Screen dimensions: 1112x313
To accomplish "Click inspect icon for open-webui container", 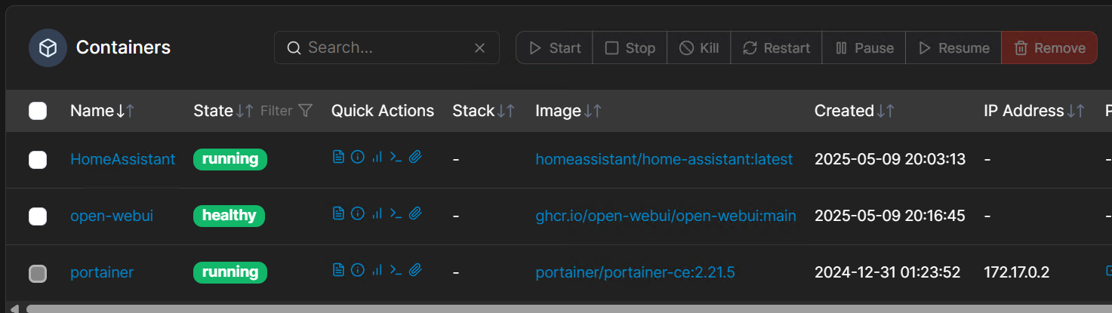I will [358, 213].
